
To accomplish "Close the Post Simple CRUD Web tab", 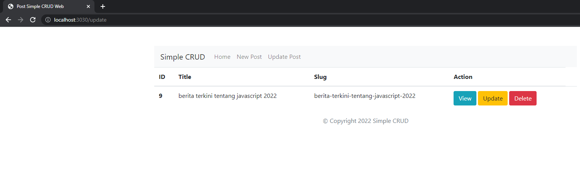I will coord(88,6).
